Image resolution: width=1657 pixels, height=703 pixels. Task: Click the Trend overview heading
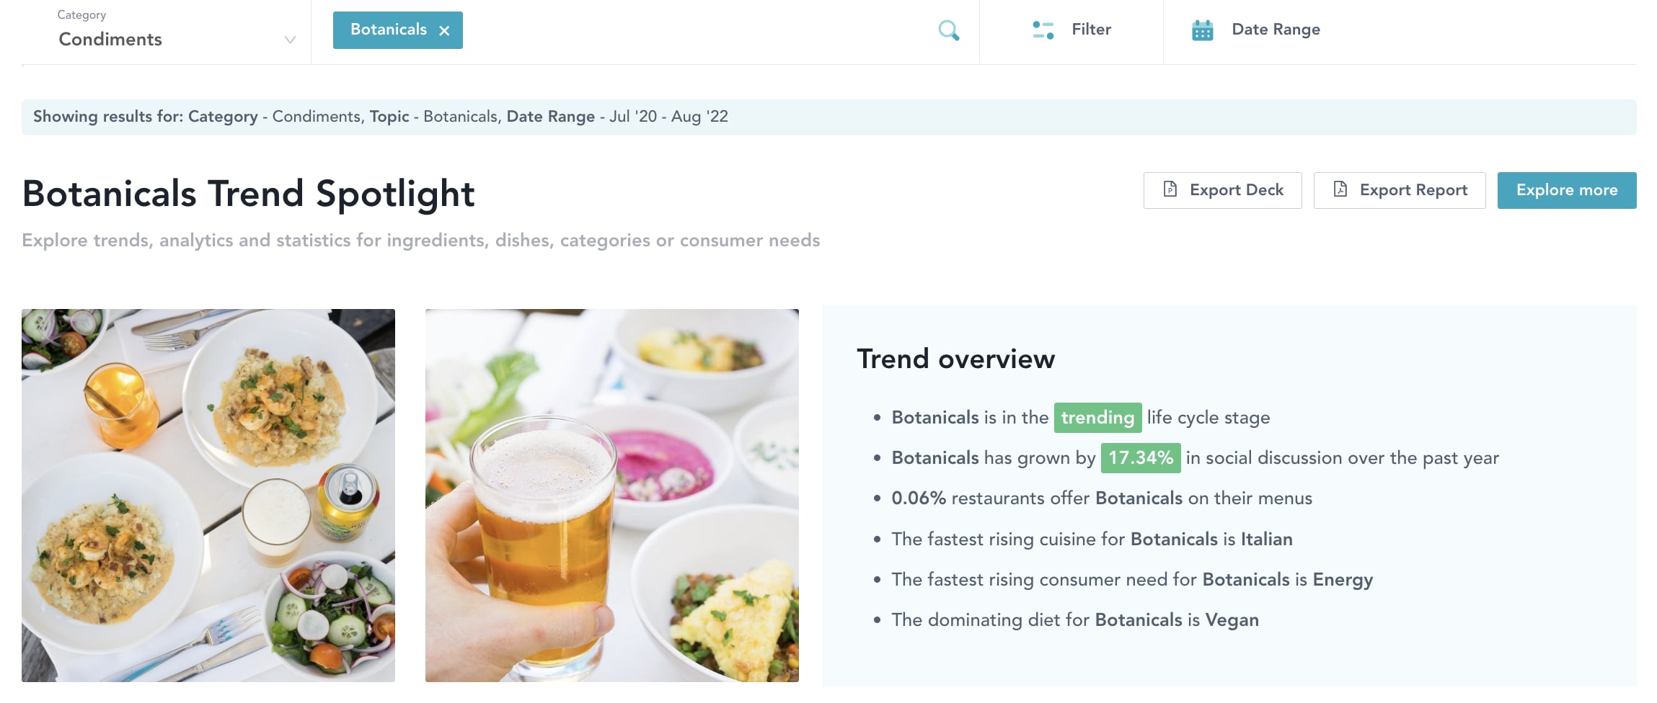pyautogui.click(x=955, y=359)
